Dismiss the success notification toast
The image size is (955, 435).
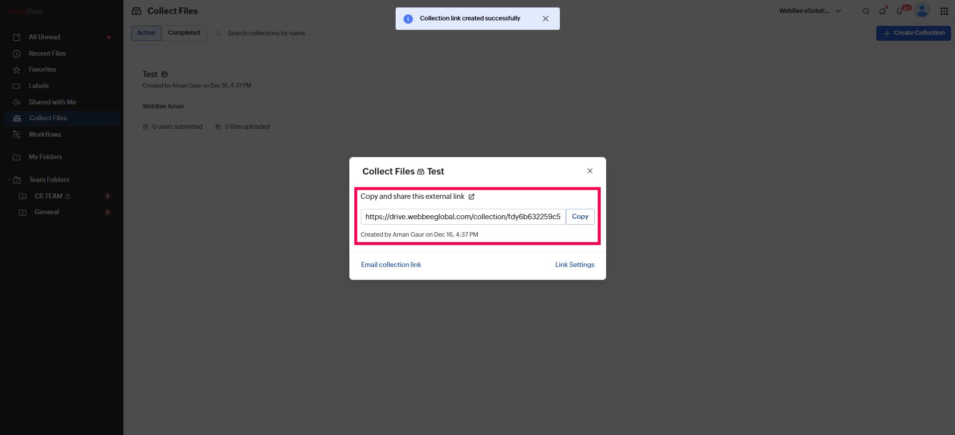coord(545,18)
